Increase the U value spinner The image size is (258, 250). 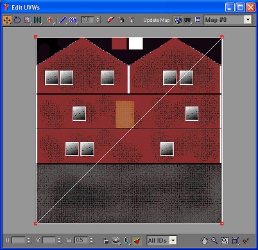(29, 238)
